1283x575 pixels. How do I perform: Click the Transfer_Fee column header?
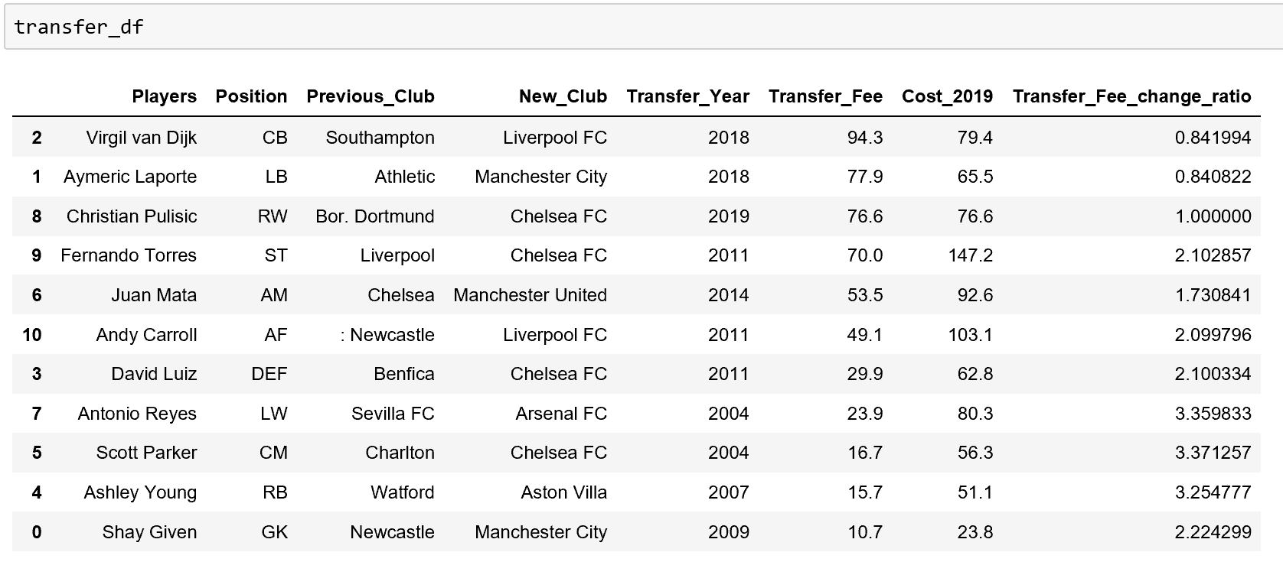pyautogui.click(x=825, y=96)
